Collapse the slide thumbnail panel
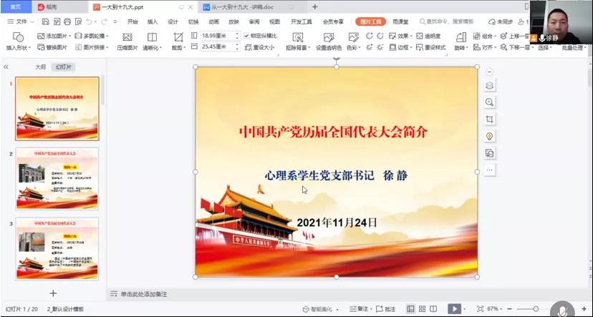Viewport: 593px width, 317px height. coord(6,67)
